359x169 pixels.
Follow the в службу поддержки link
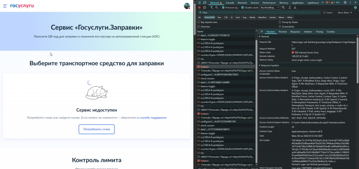152,118
